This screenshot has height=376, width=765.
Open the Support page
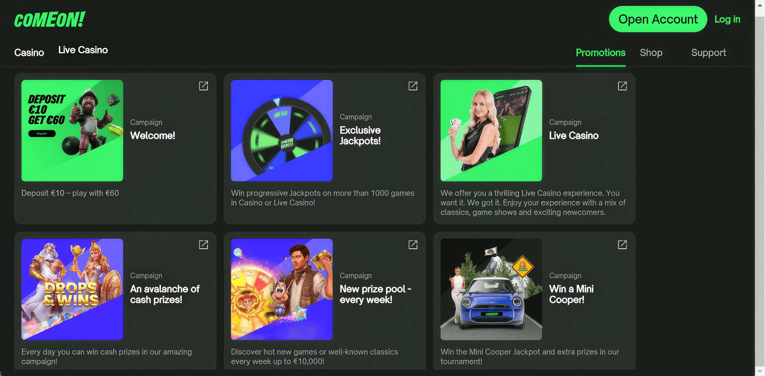pyautogui.click(x=708, y=52)
